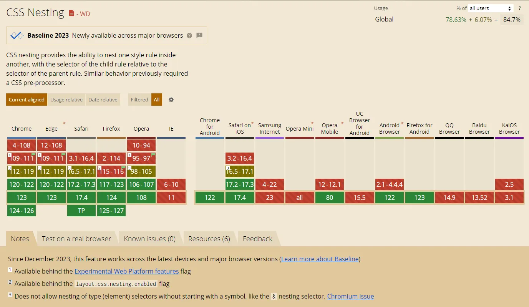This screenshot has height=307, width=529.
Task: Select the Filtered browsers toggle
Action: (139, 100)
